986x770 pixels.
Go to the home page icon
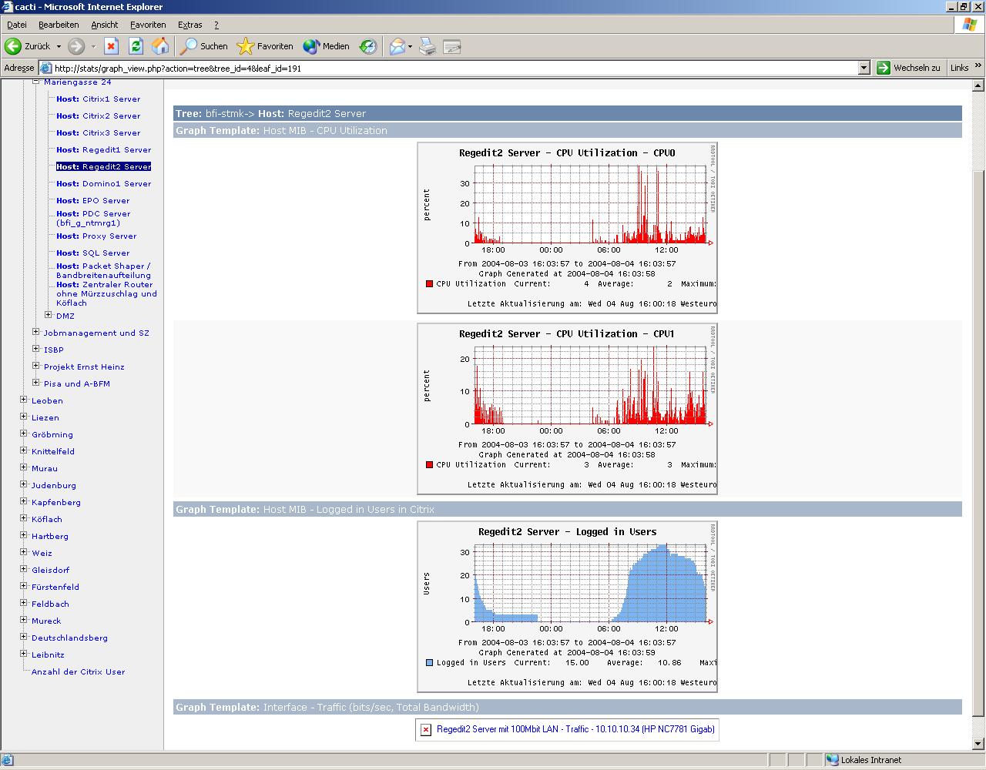(160, 46)
